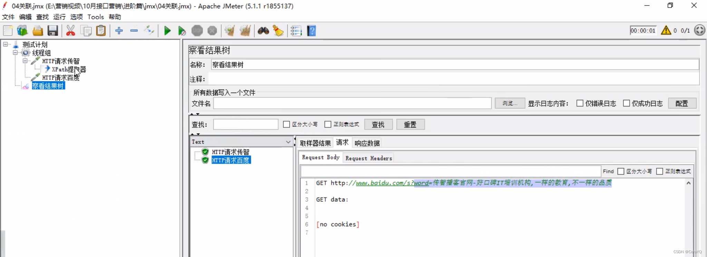The height and width of the screenshot is (257, 707).
Task: Save the test plan with floppy icon
Action: [53, 31]
